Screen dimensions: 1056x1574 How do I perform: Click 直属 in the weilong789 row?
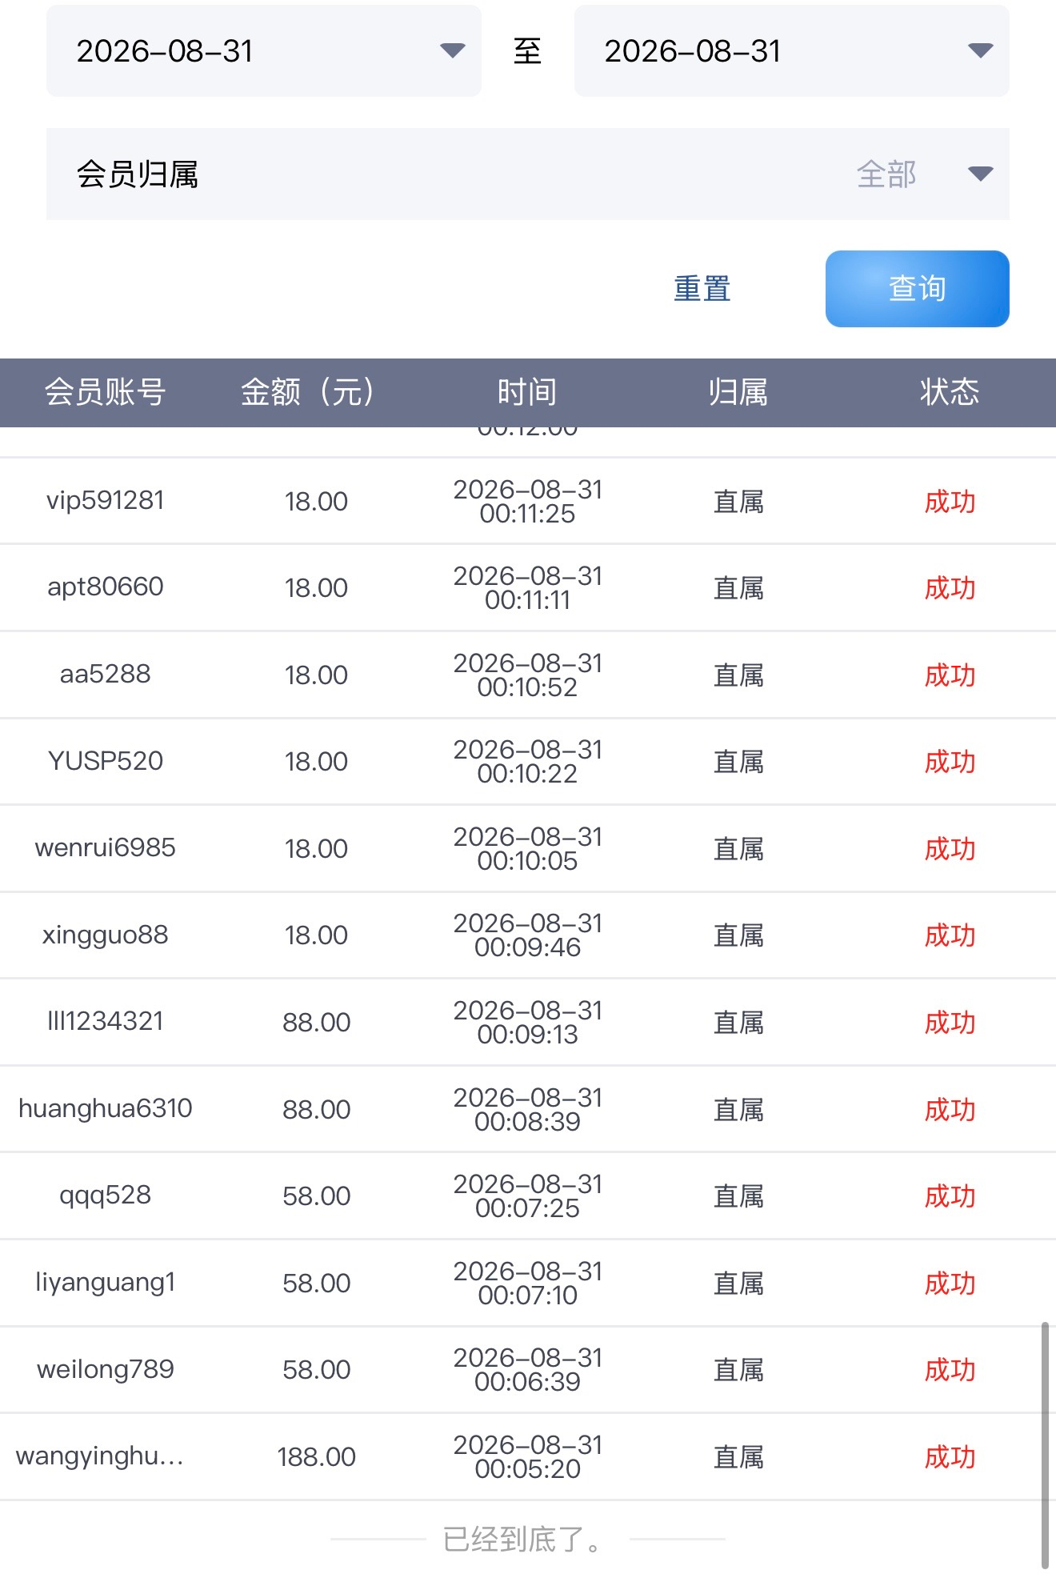click(738, 1371)
